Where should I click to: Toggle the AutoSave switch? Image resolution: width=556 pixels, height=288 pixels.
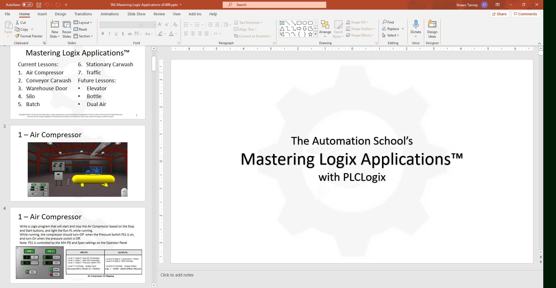pos(27,5)
